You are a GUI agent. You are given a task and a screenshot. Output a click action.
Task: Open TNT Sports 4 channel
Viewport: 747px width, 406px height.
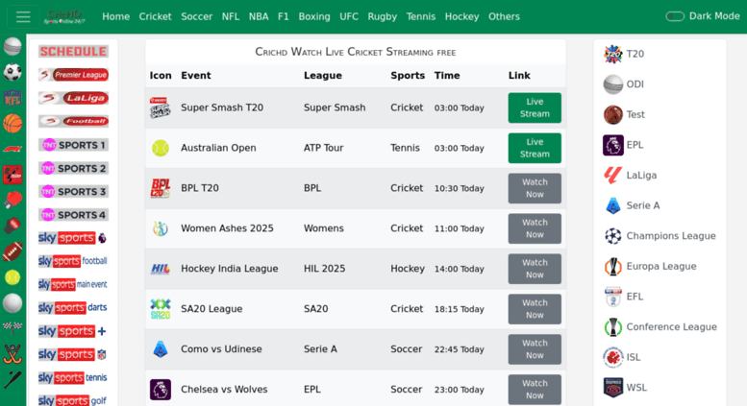73,215
